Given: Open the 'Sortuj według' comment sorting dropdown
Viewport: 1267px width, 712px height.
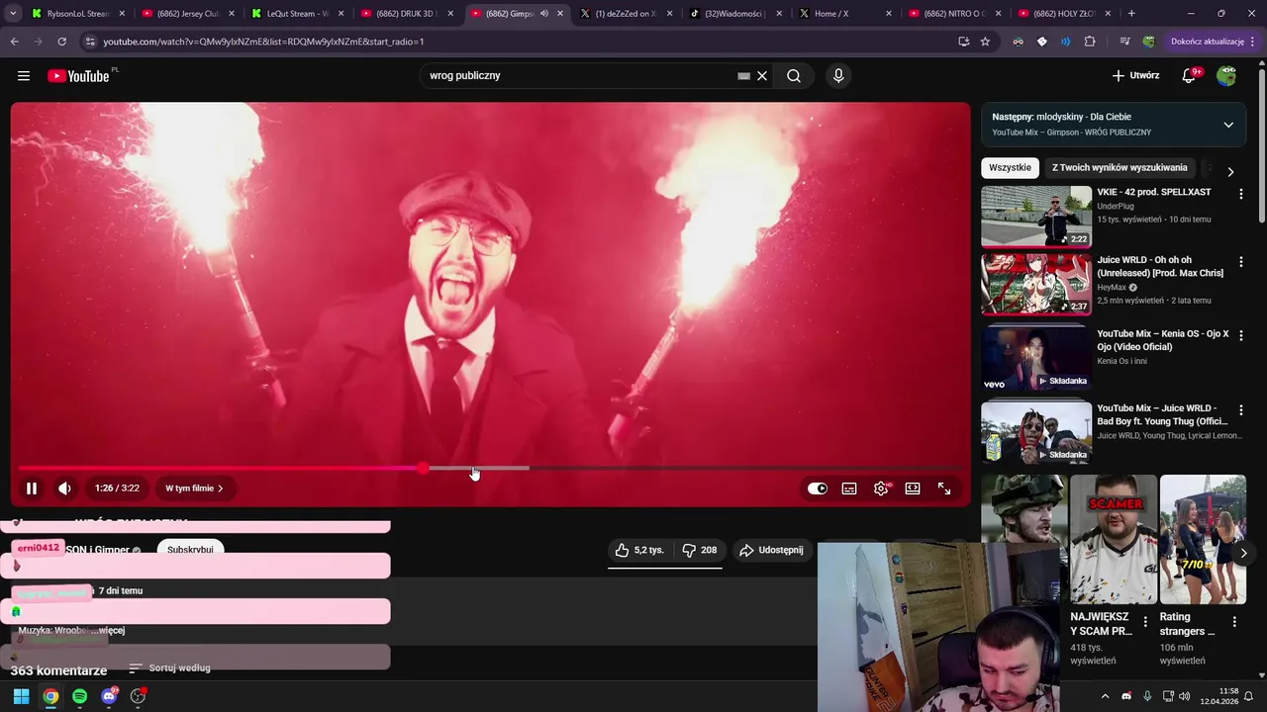Looking at the screenshot, I should point(169,668).
